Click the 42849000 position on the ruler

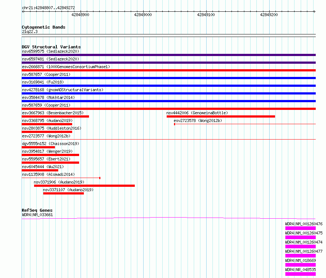click(143, 15)
